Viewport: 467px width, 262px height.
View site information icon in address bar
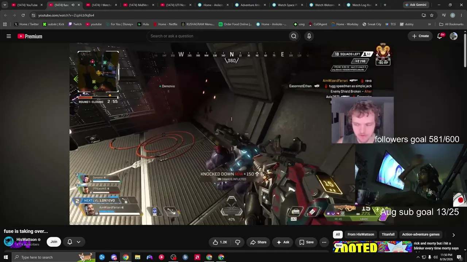pyautogui.click(x=33, y=15)
